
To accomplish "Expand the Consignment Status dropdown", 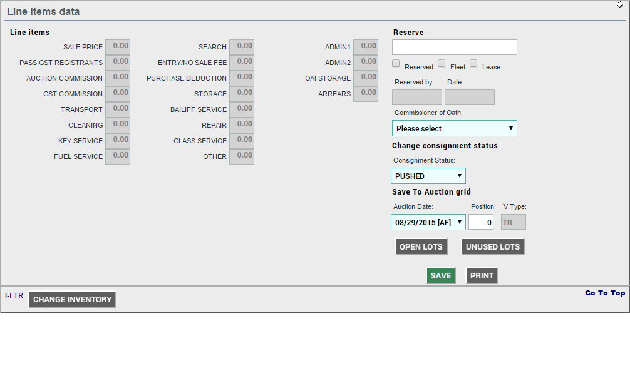I will pyautogui.click(x=428, y=176).
